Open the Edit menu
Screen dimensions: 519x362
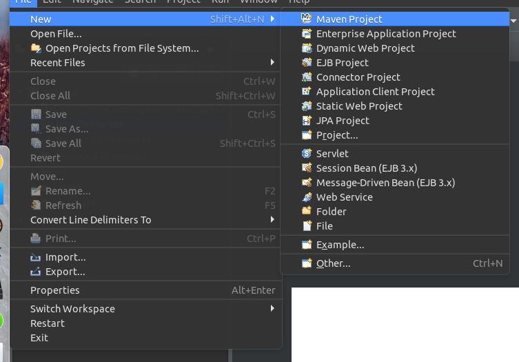click(x=52, y=1)
